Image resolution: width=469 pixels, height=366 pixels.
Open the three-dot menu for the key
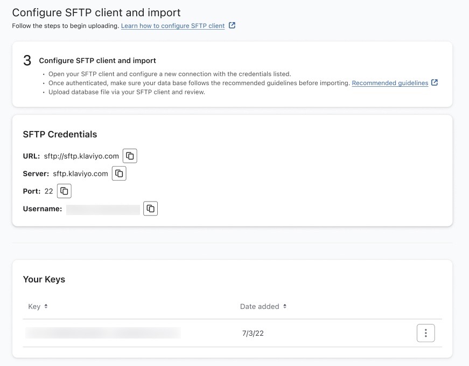click(425, 333)
